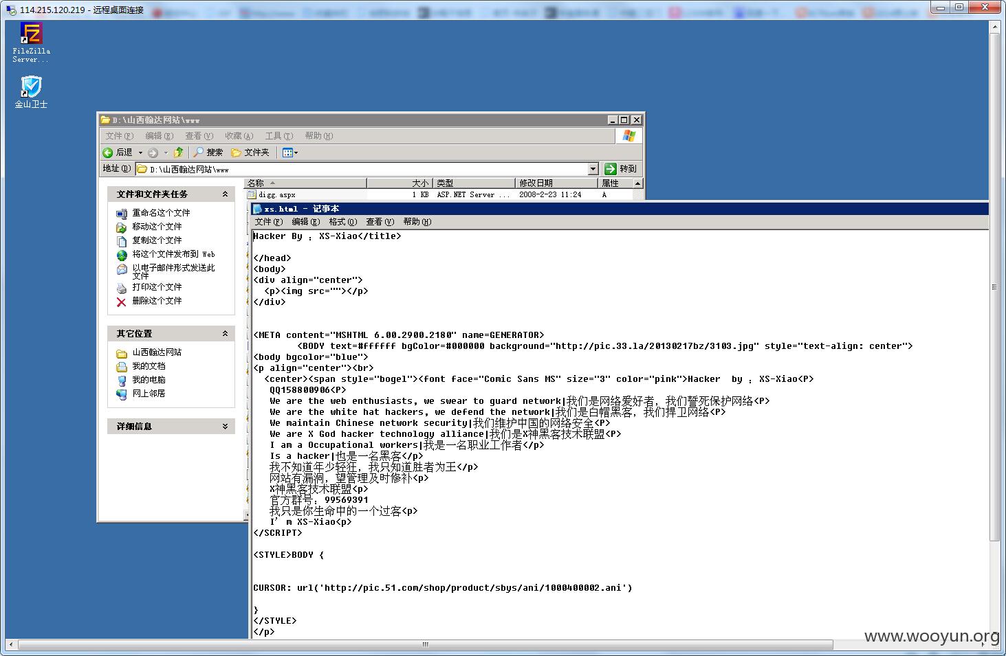Toggle the 文件夹 folders pane button
The height and width of the screenshot is (656, 1006).
[x=250, y=152]
